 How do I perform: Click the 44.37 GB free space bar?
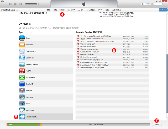(96, 125)
